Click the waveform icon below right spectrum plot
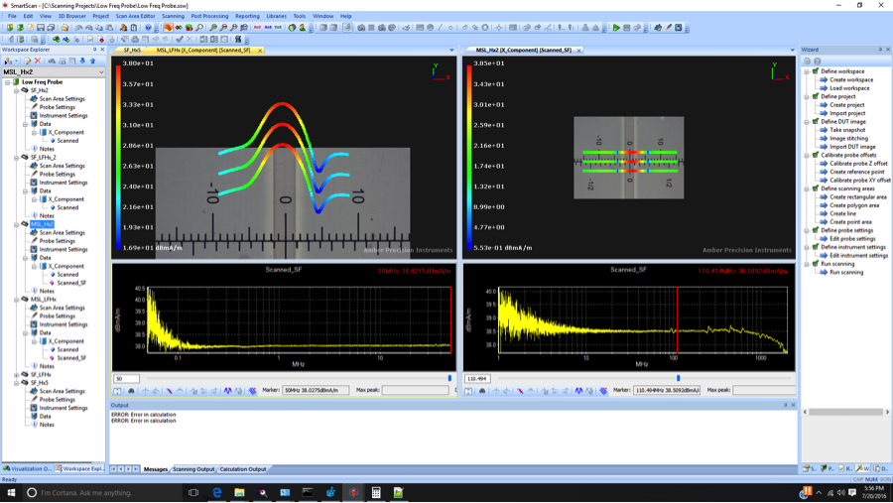This screenshot has width=893, height=503. (578, 391)
